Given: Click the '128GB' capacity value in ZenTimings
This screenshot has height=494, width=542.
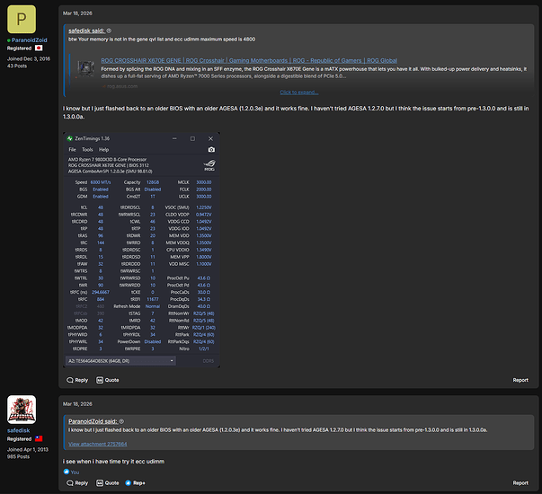Looking at the screenshot, I should 153,182.
